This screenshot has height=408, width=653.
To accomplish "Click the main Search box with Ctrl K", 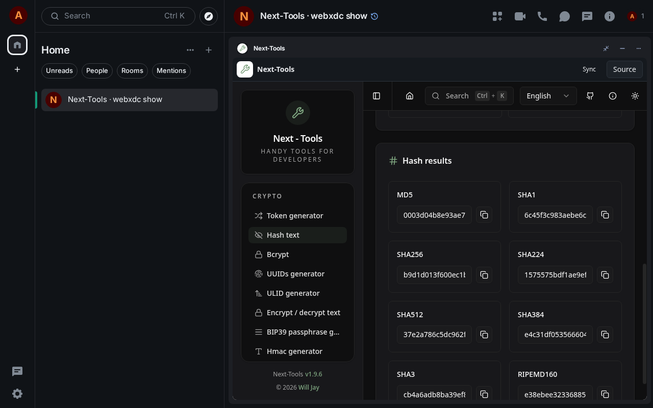I will [x=118, y=16].
